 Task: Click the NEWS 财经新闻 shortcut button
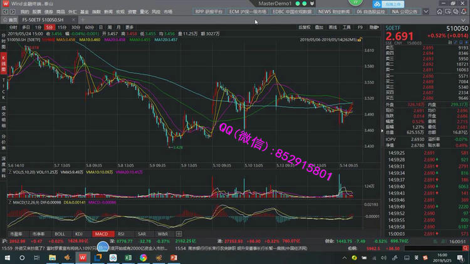tap(334, 11)
